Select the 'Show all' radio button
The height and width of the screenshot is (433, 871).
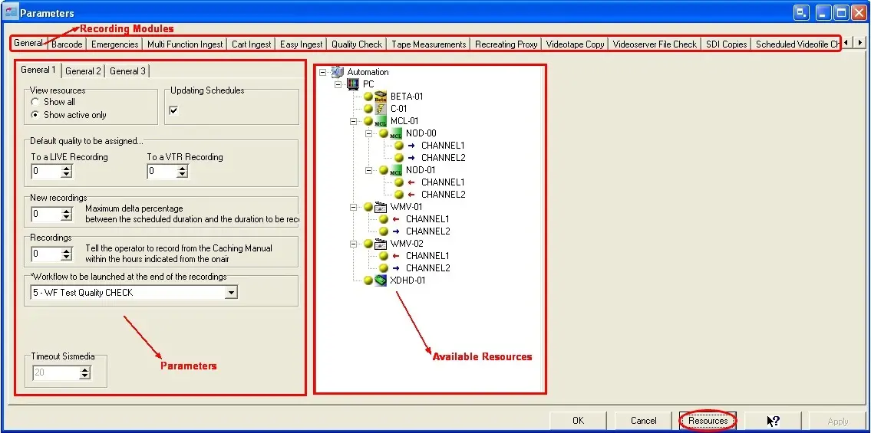tap(35, 102)
